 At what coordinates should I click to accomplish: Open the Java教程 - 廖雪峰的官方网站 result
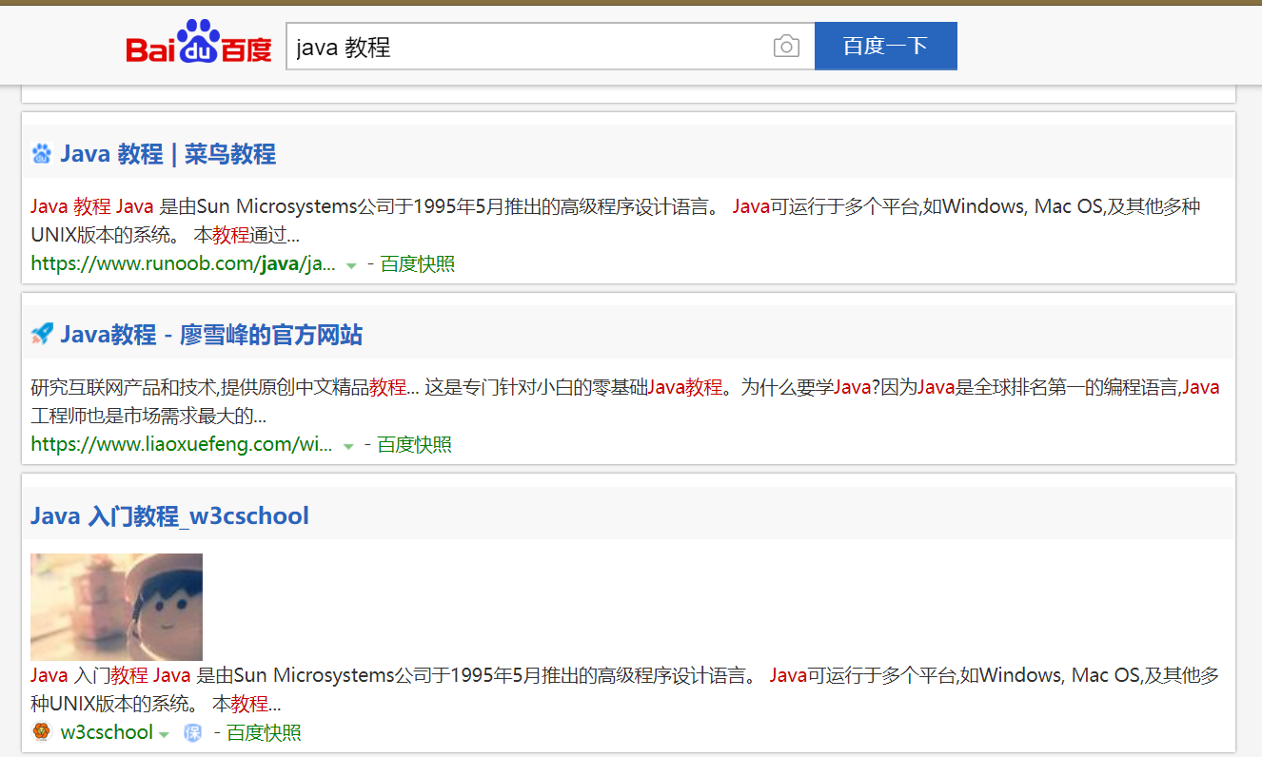pyautogui.click(x=211, y=335)
